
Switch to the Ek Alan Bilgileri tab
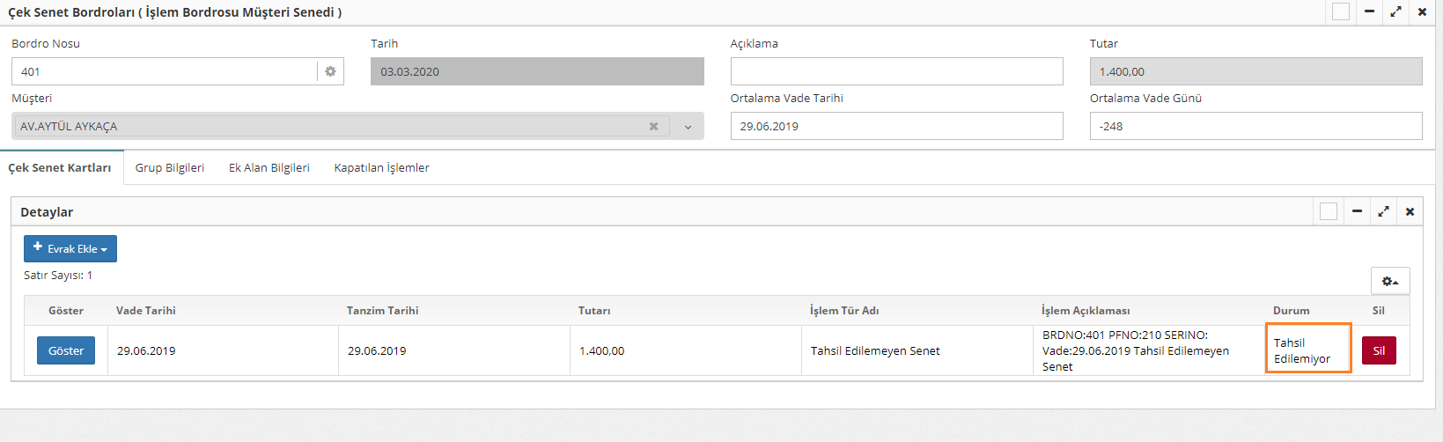click(x=269, y=167)
